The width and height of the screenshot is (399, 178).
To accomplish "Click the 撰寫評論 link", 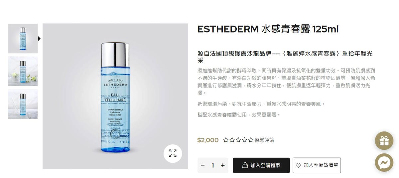I will click(x=264, y=140).
